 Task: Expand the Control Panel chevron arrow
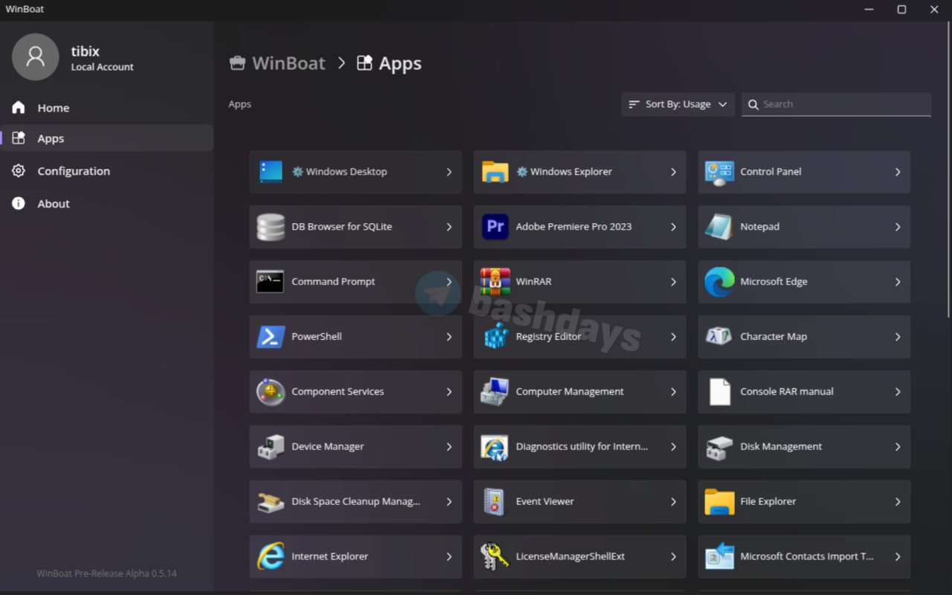coord(898,172)
